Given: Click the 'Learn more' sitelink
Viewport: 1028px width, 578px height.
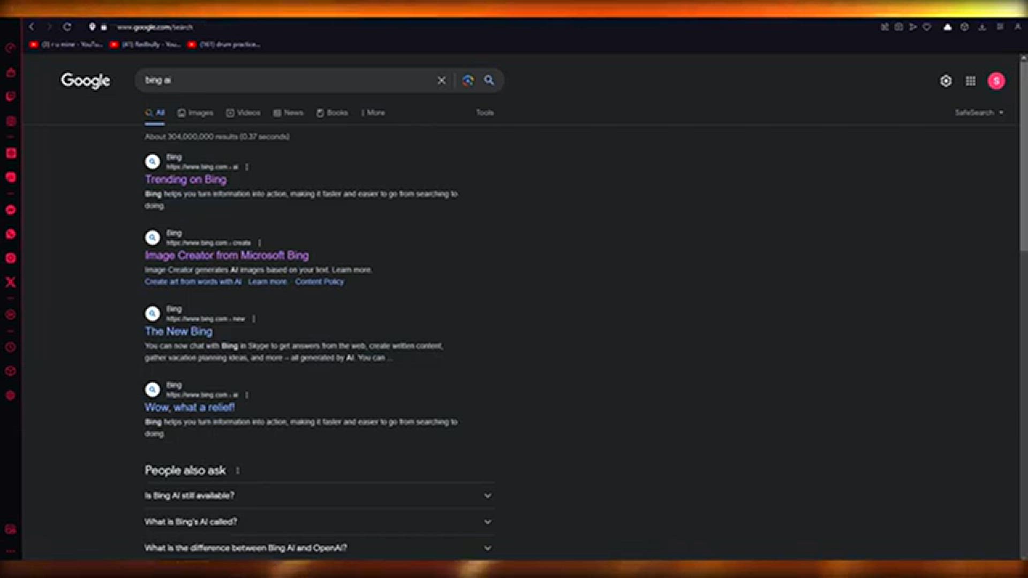Looking at the screenshot, I should click(267, 282).
